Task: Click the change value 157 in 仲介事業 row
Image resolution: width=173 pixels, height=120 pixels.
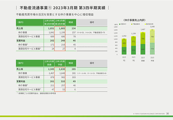Action: [74, 32]
